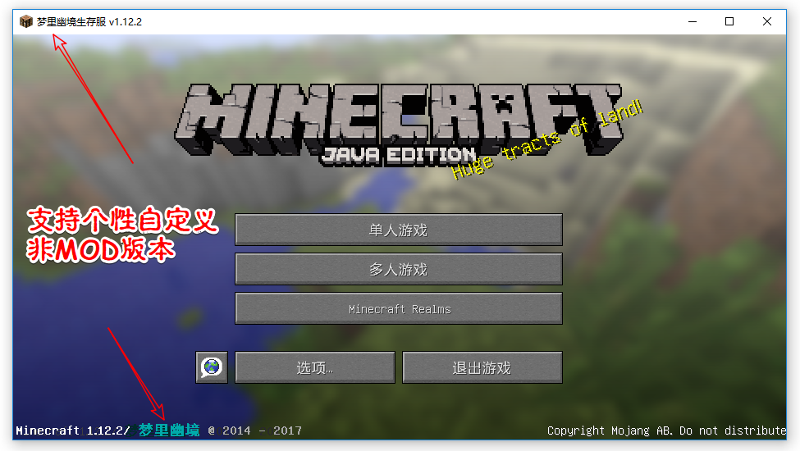This screenshot has height=451, width=800.
Task: Click the chest icon in the title bar
Action: coord(26,22)
